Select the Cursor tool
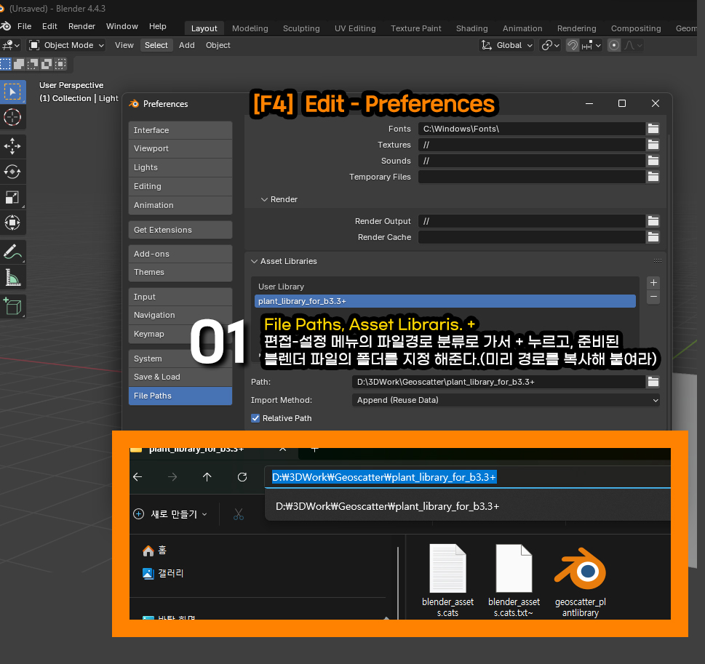Image resolution: width=705 pixels, height=664 pixels. click(12, 118)
